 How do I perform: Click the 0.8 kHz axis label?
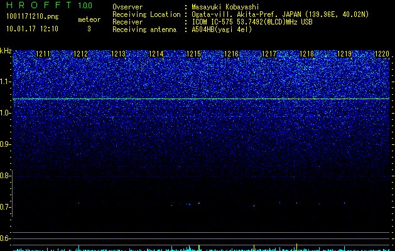pyautogui.click(x=5, y=176)
